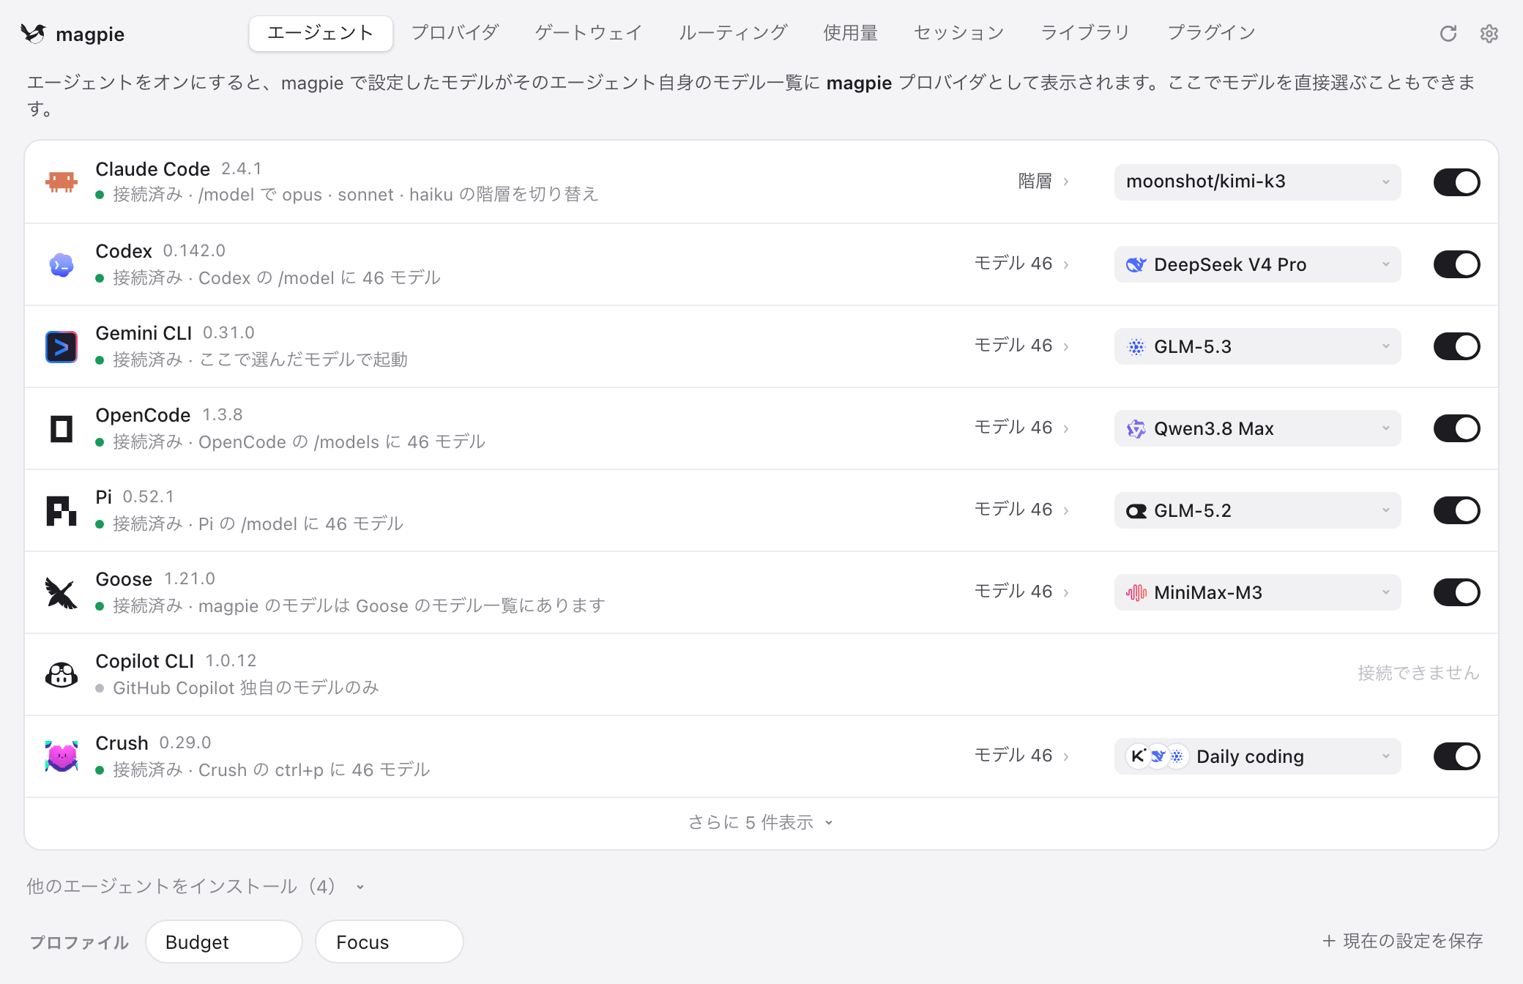Click the stacked model icons beside Daily coding
The image size is (1523, 984).
(x=1157, y=756)
